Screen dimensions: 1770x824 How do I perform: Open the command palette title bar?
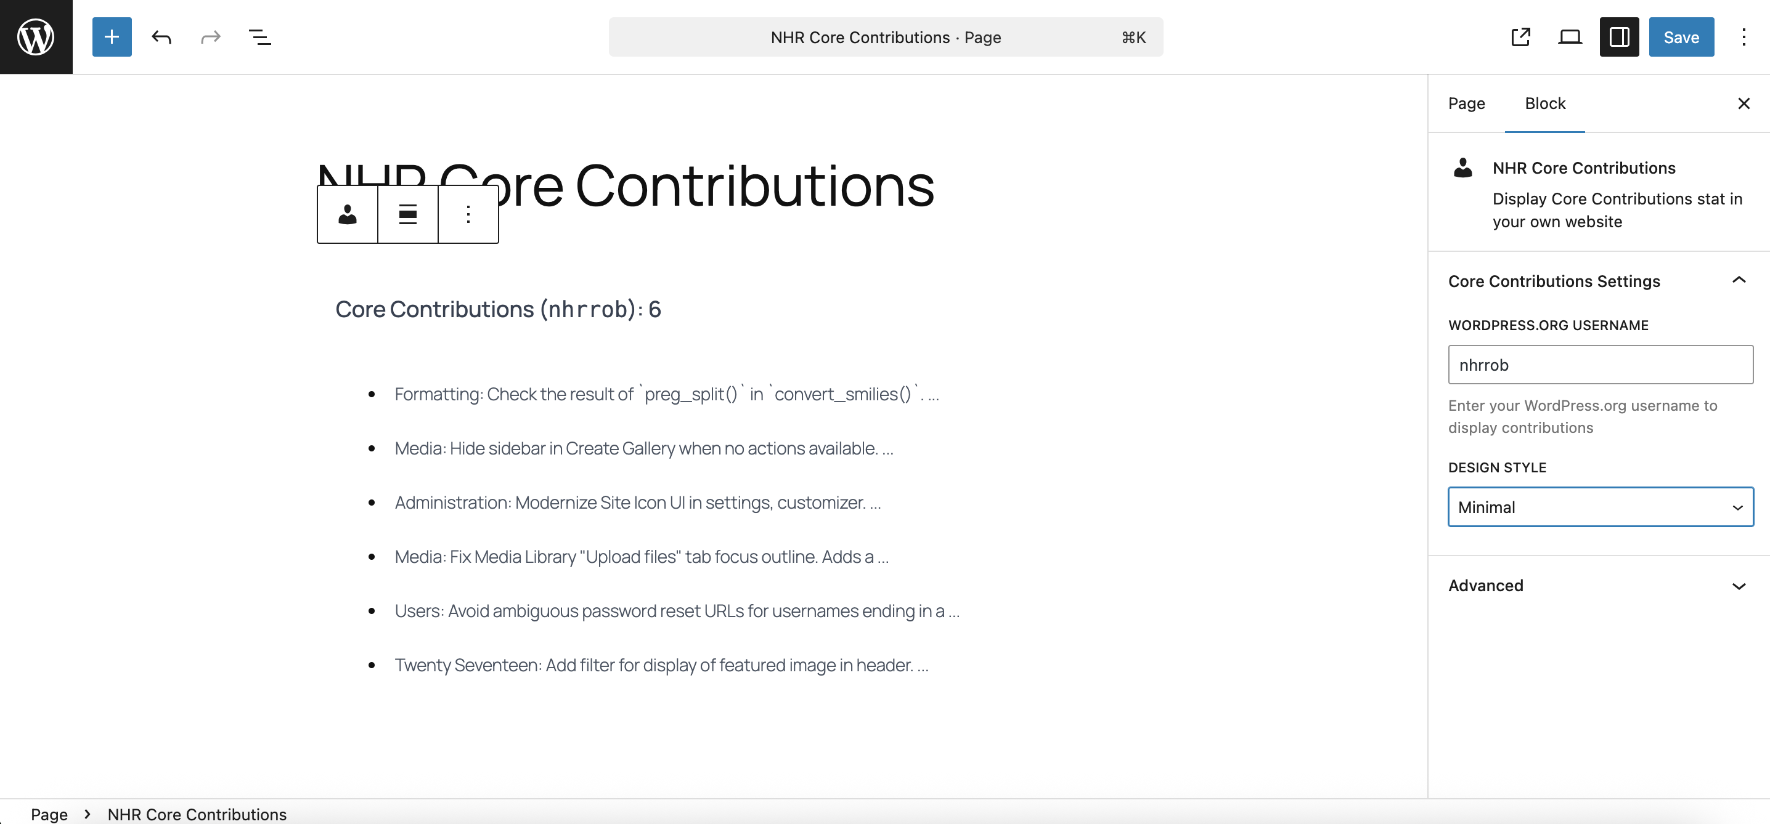(x=886, y=37)
